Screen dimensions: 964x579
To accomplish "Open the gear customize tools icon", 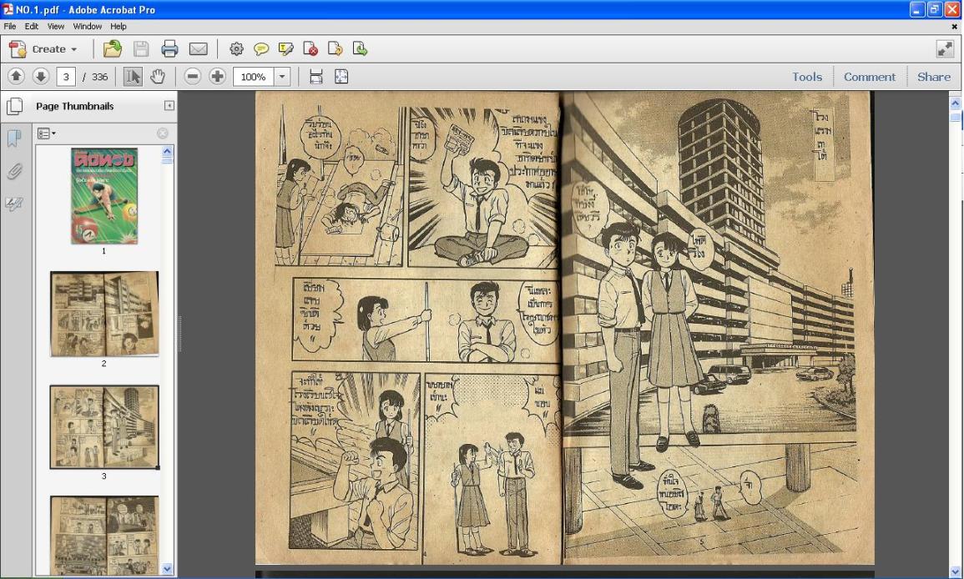I will 237,48.
